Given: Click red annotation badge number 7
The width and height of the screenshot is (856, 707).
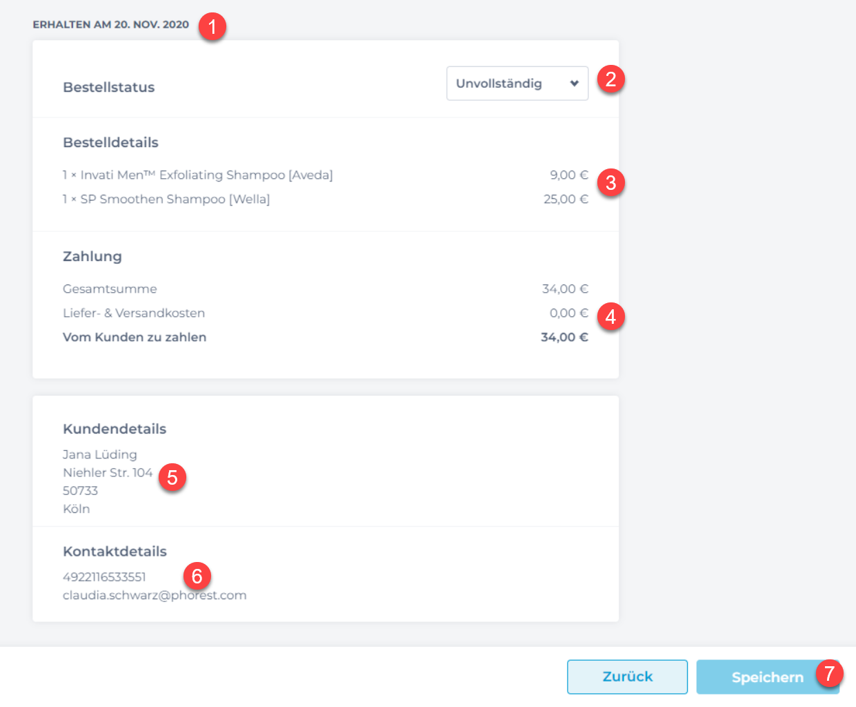Looking at the screenshot, I should 829,673.
